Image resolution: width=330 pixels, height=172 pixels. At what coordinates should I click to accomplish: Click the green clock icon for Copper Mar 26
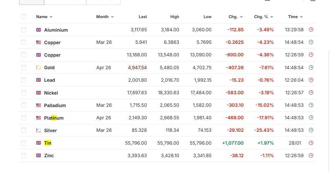pos(311,42)
